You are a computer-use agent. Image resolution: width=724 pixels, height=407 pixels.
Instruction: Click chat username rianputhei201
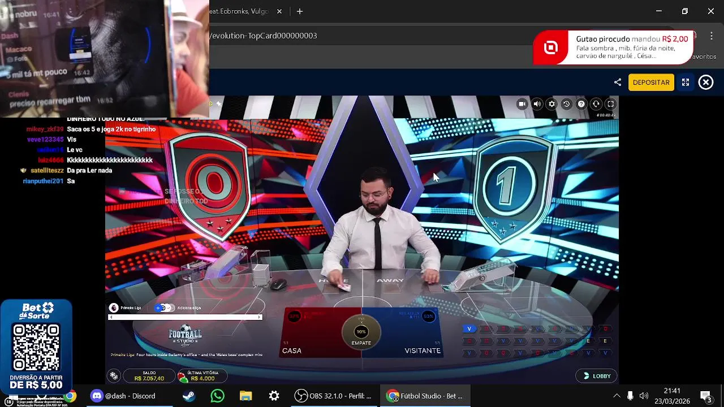[43, 181]
